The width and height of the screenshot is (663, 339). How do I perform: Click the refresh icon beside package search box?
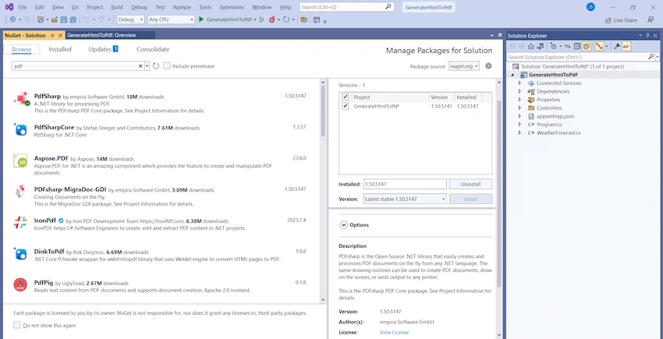coord(156,66)
